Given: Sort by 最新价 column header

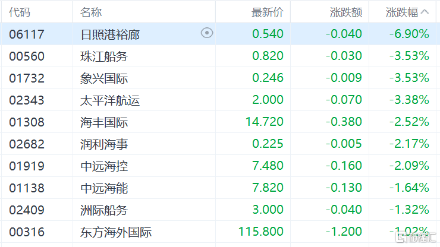Looking at the screenshot, I should click(x=268, y=12).
